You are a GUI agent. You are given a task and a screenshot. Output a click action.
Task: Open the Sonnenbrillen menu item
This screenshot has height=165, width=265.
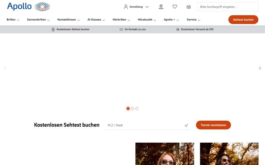(x=36, y=19)
